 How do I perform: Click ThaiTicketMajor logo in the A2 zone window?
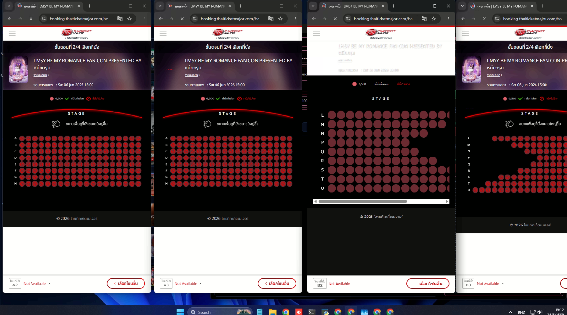[x=77, y=34]
